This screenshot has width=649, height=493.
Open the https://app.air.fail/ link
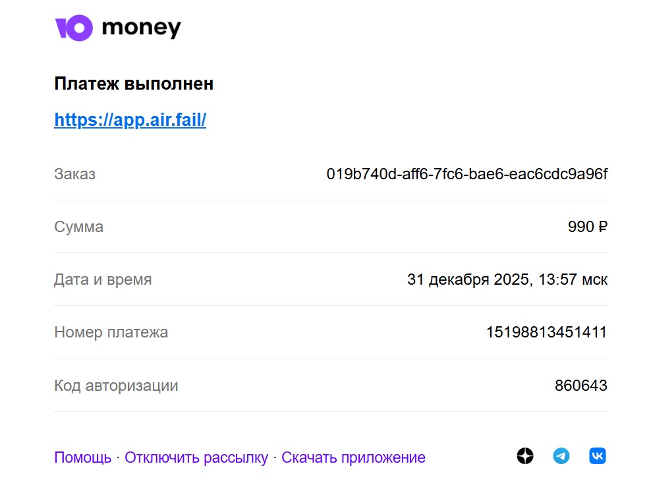130,120
